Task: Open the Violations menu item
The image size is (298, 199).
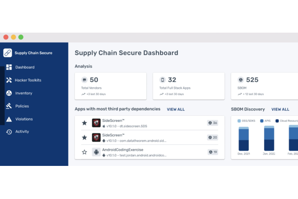Action: pyautogui.click(x=24, y=119)
